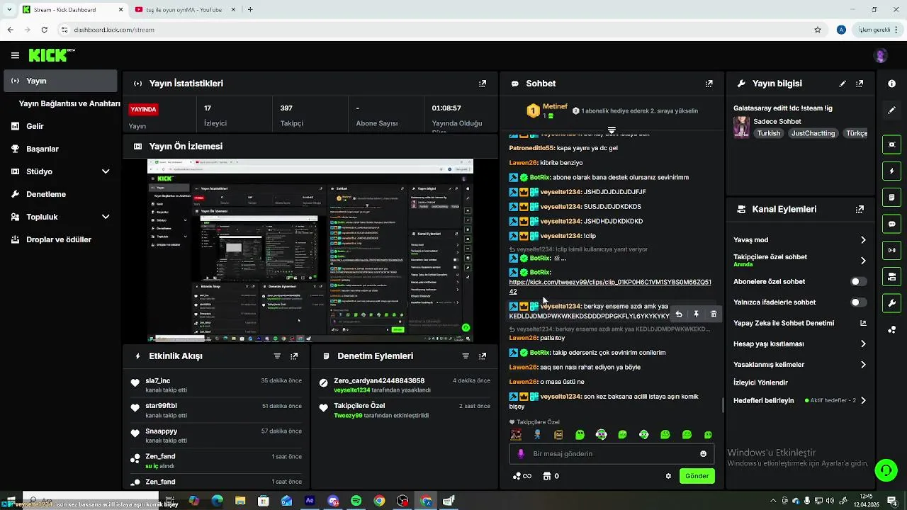Send message with the Gönder button
Screen dimensions: 907x510
(x=697, y=476)
